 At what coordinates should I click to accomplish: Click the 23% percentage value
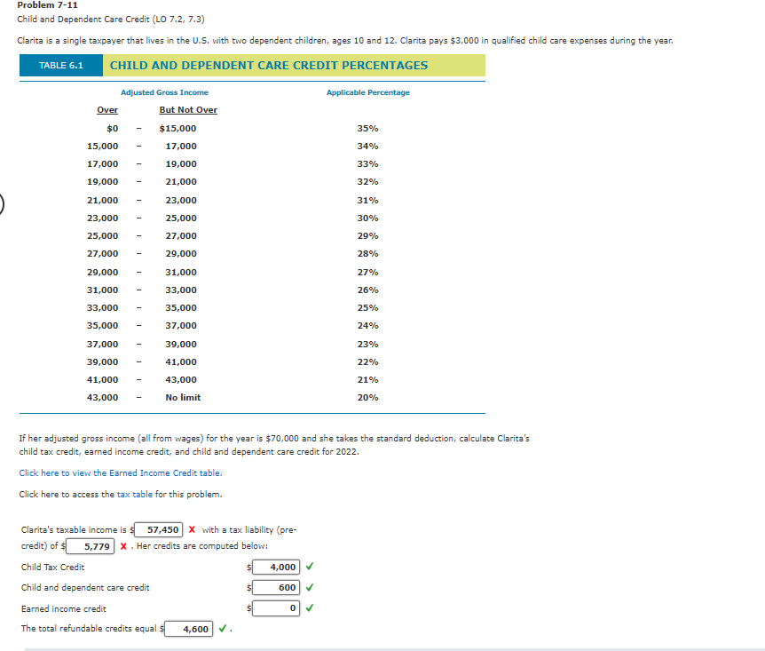[368, 345]
